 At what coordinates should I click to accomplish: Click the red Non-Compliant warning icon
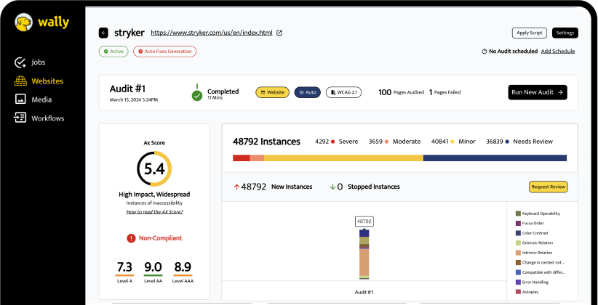(131, 237)
